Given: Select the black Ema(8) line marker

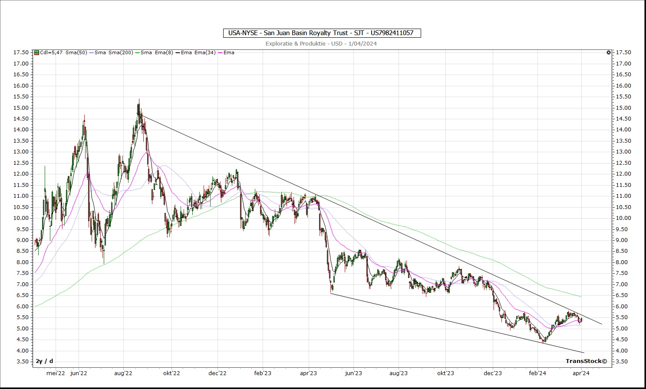Looking at the screenshot, I should point(177,52).
